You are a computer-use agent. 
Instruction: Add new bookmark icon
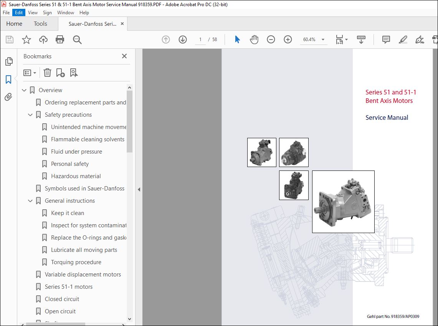[x=60, y=73]
